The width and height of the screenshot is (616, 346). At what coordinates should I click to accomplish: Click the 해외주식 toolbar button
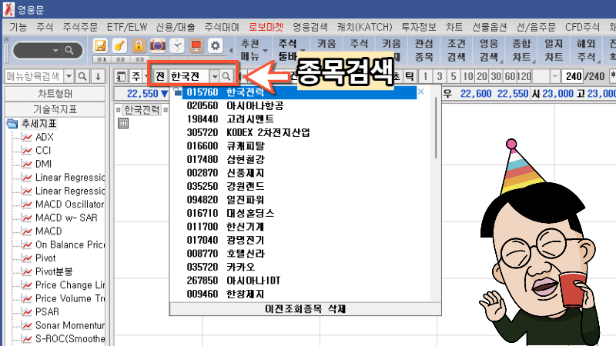[x=587, y=50]
